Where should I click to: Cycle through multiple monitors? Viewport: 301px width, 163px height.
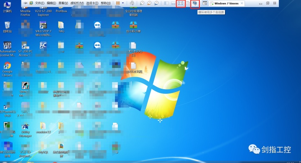[195, 3]
